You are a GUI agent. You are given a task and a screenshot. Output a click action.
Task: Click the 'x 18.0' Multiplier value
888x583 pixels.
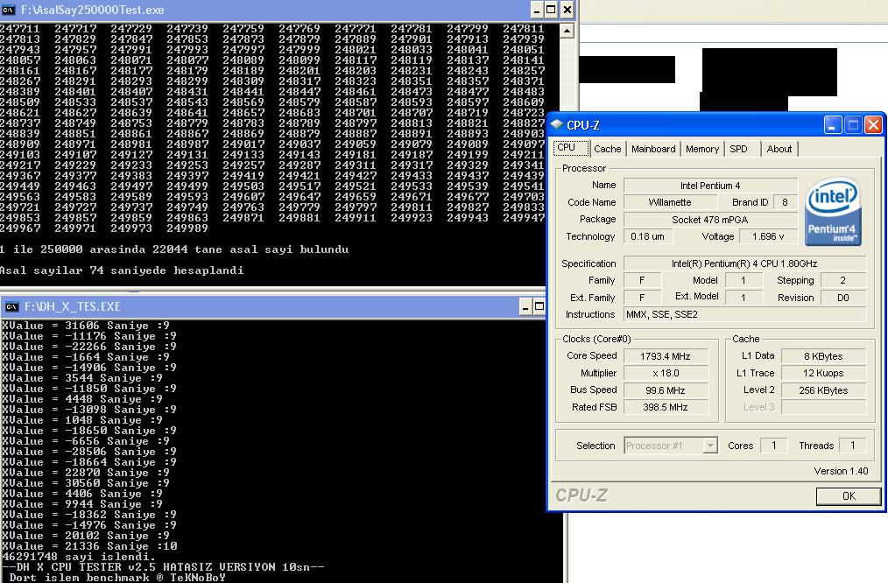point(666,374)
